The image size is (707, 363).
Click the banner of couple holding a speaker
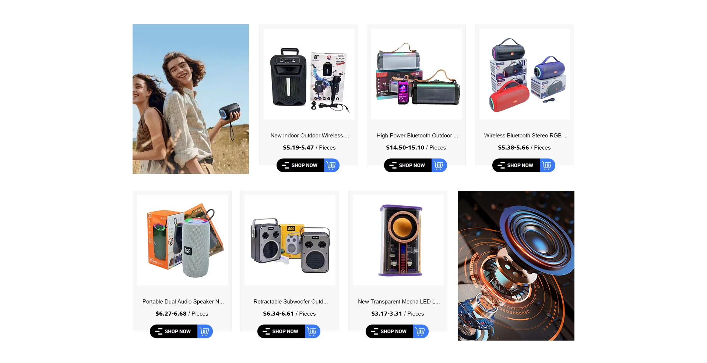click(x=191, y=99)
